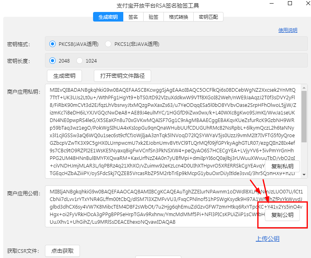Click the window title 支付宝开放平台RSA签名验签工具
The image size is (311, 258).
(157, 6)
